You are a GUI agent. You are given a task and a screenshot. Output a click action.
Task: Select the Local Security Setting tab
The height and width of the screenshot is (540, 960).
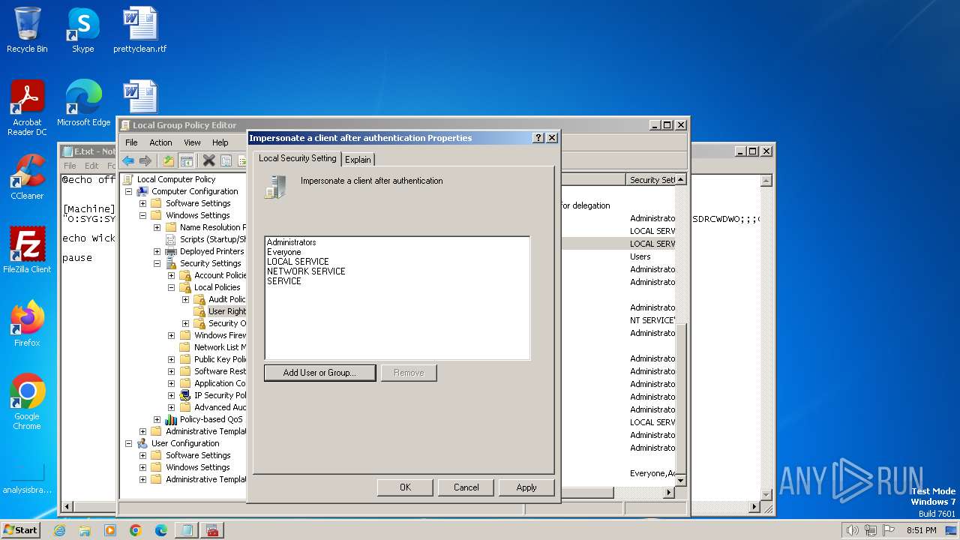point(297,158)
